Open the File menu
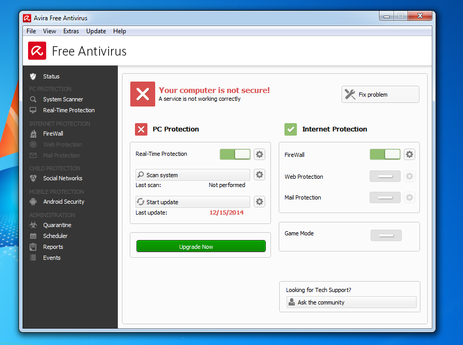The width and height of the screenshot is (463, 345). [31, 31]
